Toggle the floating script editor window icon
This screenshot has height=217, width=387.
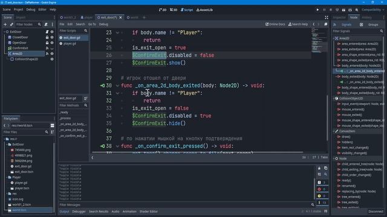[326, 24]
